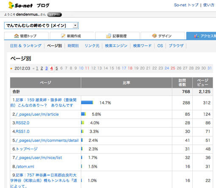
Task: Open the 使い方 link
Action: [209, 5]
